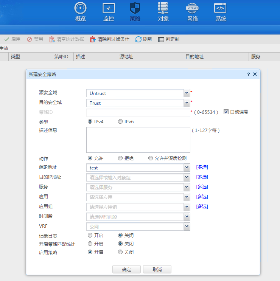Image resolution: width=280 pixels, height=281 pixels.
Task: Click 清除列过滤条件 filter clear button
Action: click(x=109, y=39)
